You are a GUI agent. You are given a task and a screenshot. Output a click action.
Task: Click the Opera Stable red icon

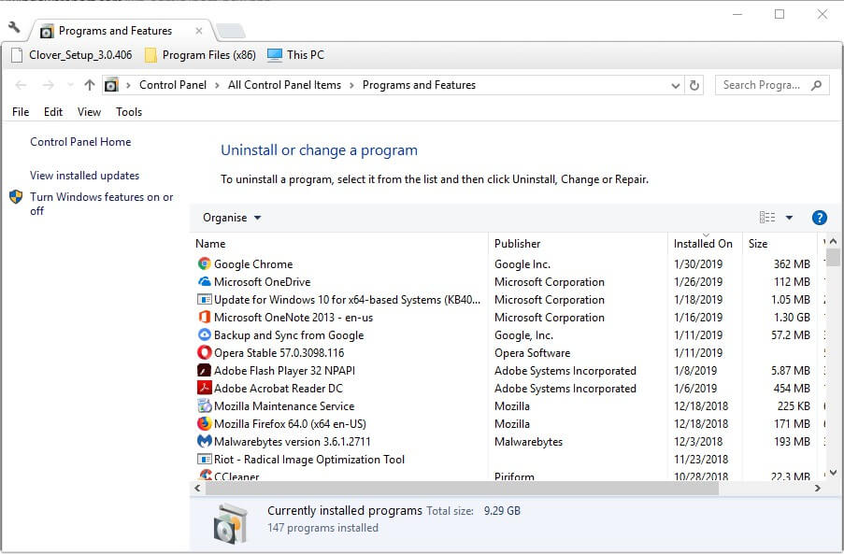tap(204, 352)
